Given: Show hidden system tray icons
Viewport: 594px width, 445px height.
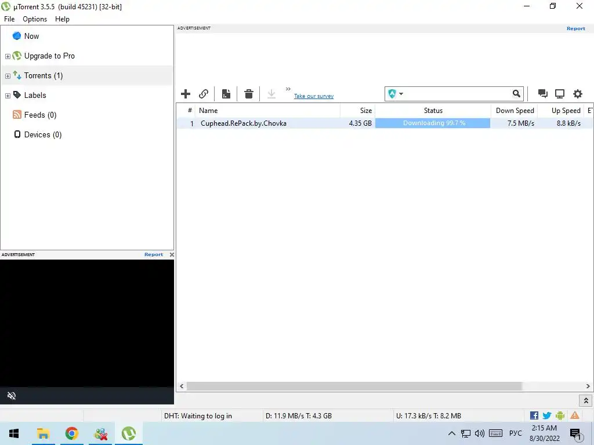Looking at the screenshot, I should [x=451, y=433].
